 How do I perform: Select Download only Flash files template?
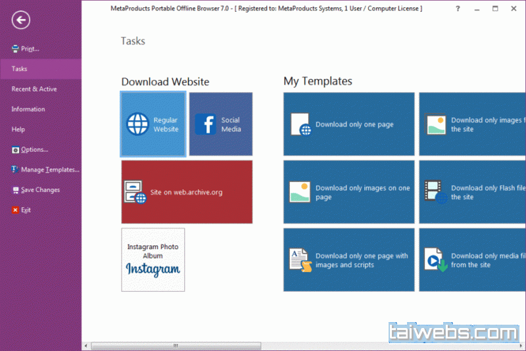[x=472, y=192]
